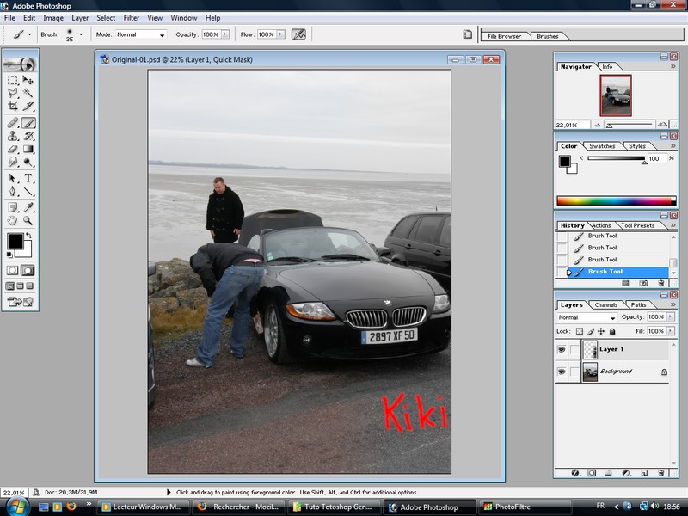
Task: Select the History Brush tool
Action: tap(28, 136)
